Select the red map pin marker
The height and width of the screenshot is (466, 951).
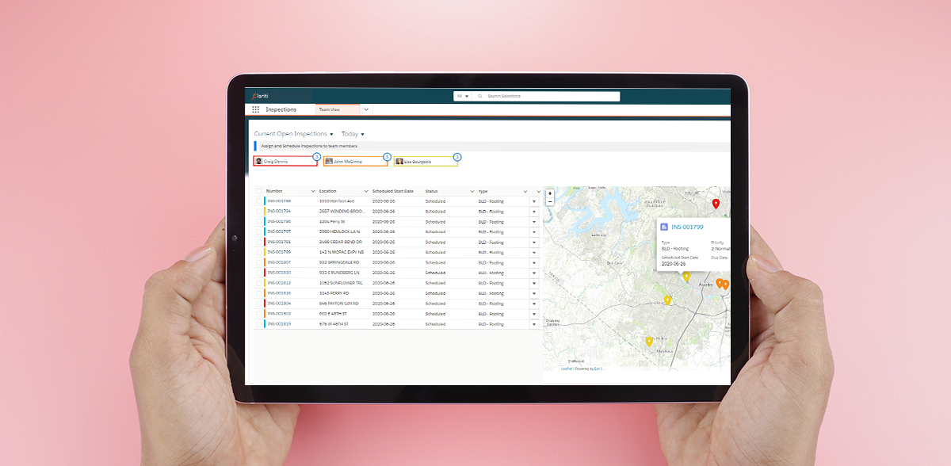tap(716, 203)
